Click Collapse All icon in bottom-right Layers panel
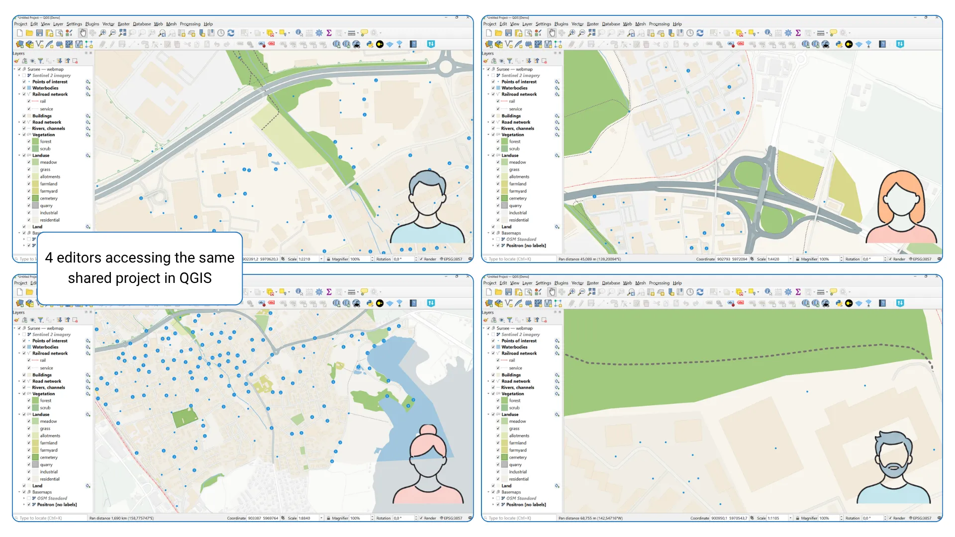Image resolution: width=955 pixels, height=537 pixels. (537, 320)
